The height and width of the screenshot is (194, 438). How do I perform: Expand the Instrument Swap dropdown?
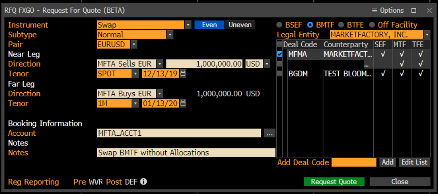click(x=188, y=25)
